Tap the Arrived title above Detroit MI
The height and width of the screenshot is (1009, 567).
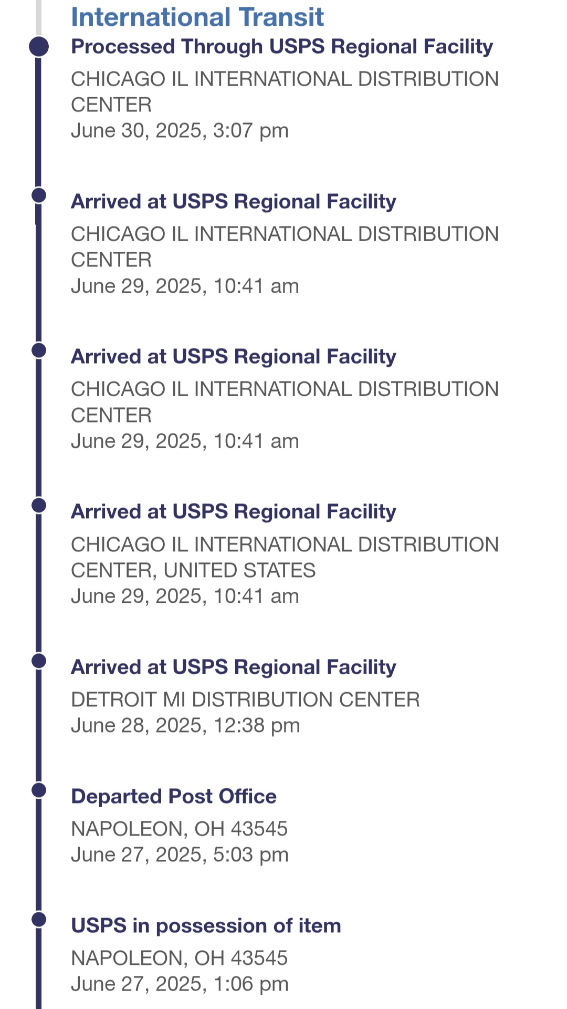[233, 667]
